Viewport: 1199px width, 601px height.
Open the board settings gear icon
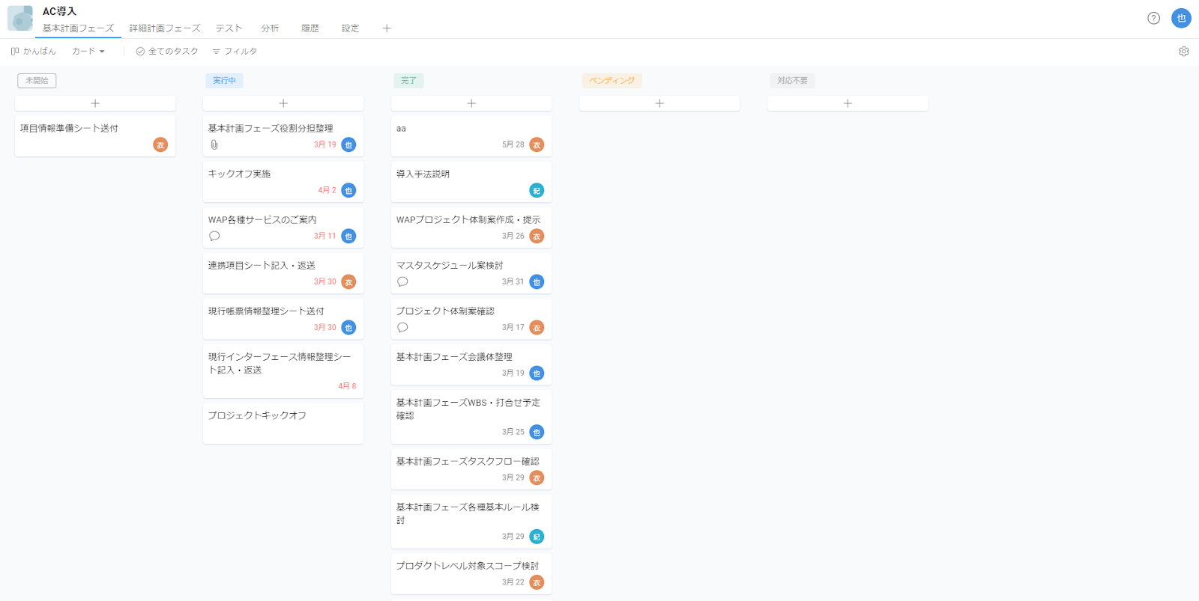click(x=1183, y=52)
